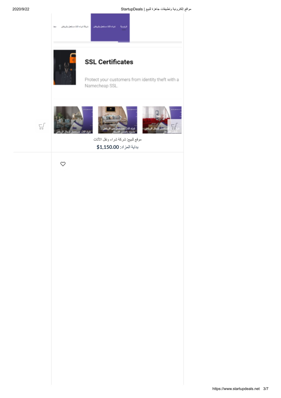Select the highlighted purple شراء اثاث مستعمل tab
281x398 pixels.
pyautogui.click(x=105, y=27)
